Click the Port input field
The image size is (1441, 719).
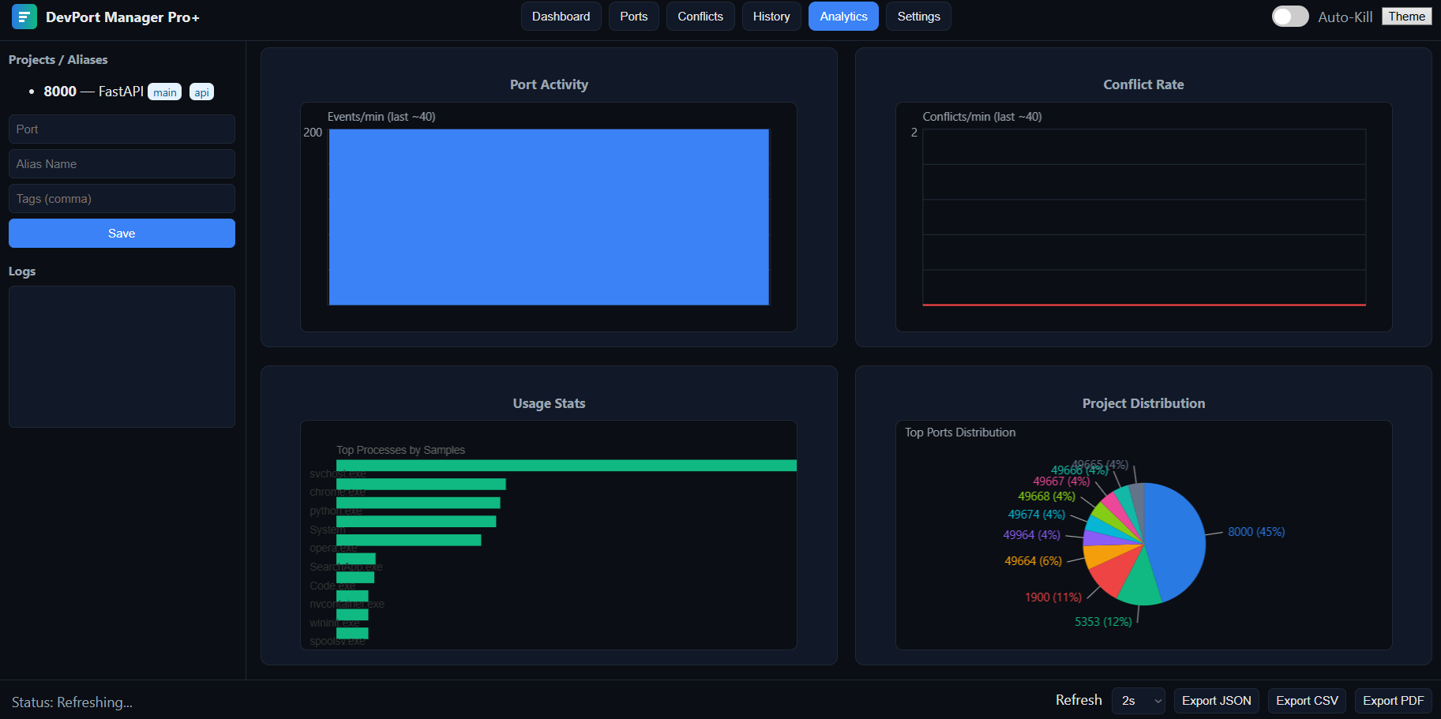[122, 129]
